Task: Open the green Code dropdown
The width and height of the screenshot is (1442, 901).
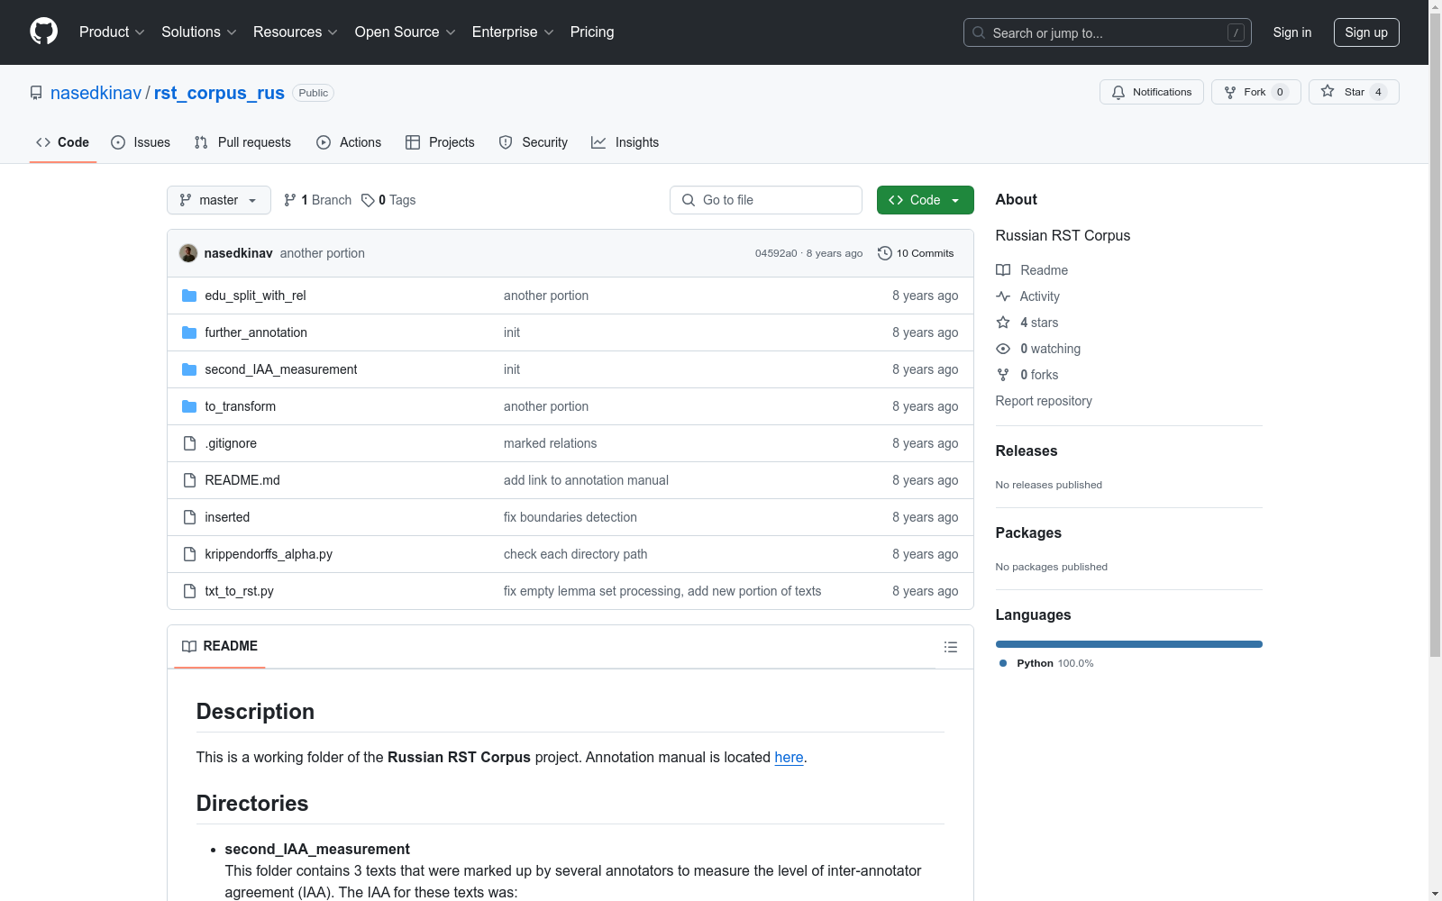Action: 926,200
